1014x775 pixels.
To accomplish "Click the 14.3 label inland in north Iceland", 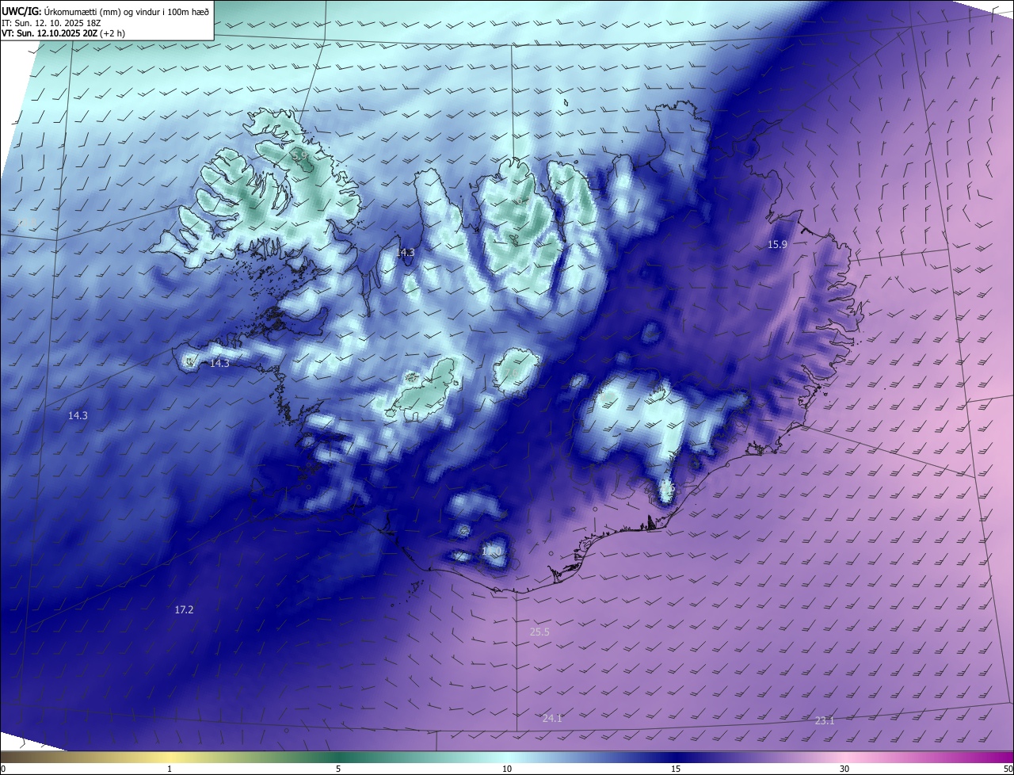I will [405, 252].
